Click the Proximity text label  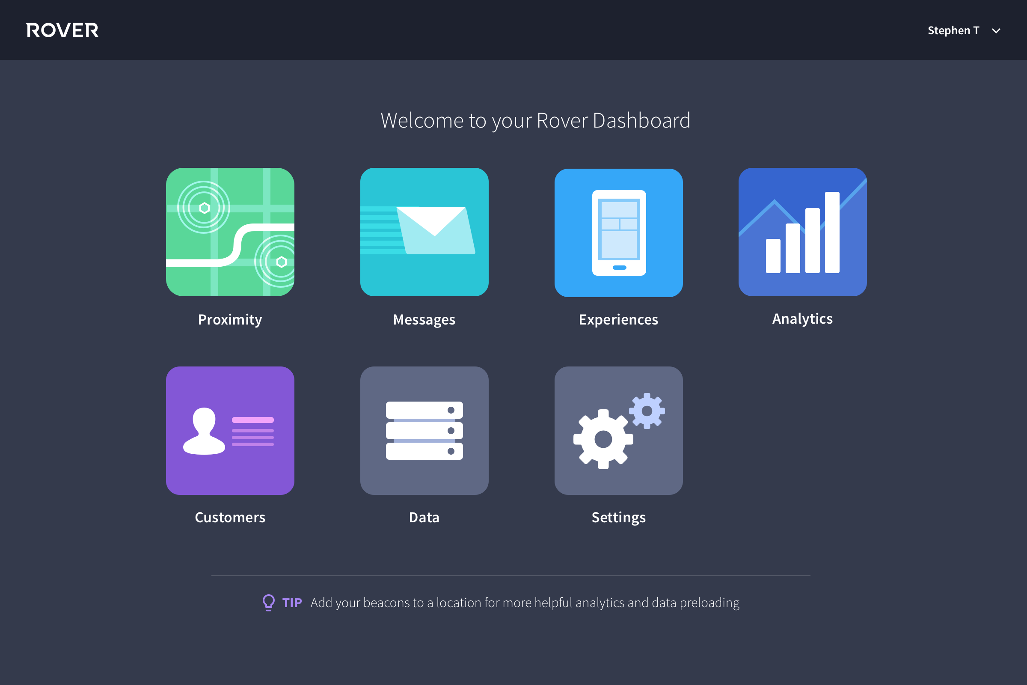[230, 319]
